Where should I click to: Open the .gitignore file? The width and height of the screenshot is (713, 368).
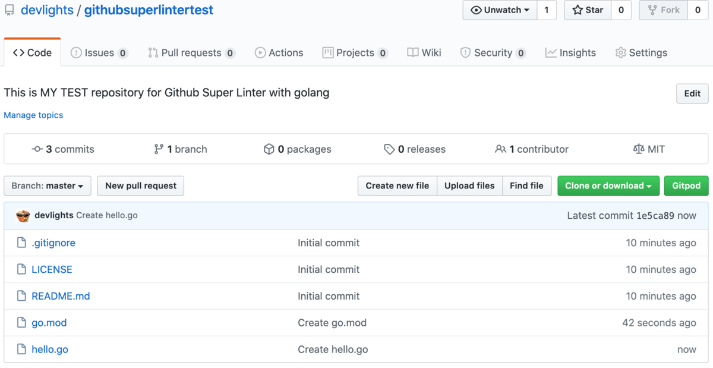pos(53,243)
